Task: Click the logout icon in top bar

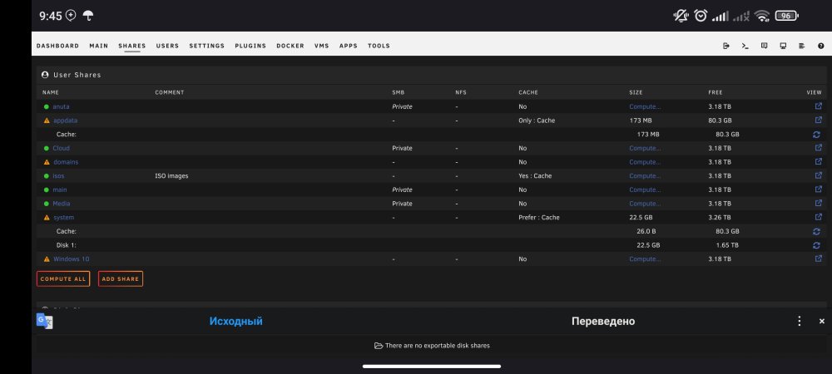Action: [x=726, y=46]
